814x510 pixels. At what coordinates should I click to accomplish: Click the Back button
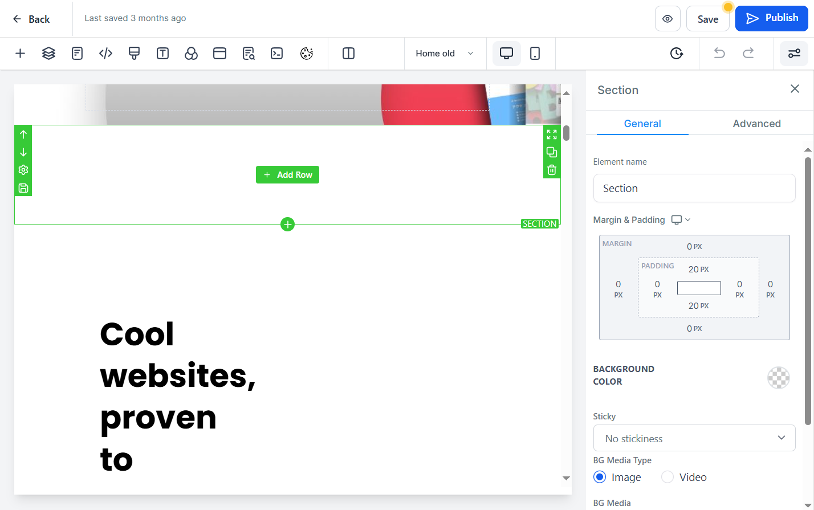point(31,19)
